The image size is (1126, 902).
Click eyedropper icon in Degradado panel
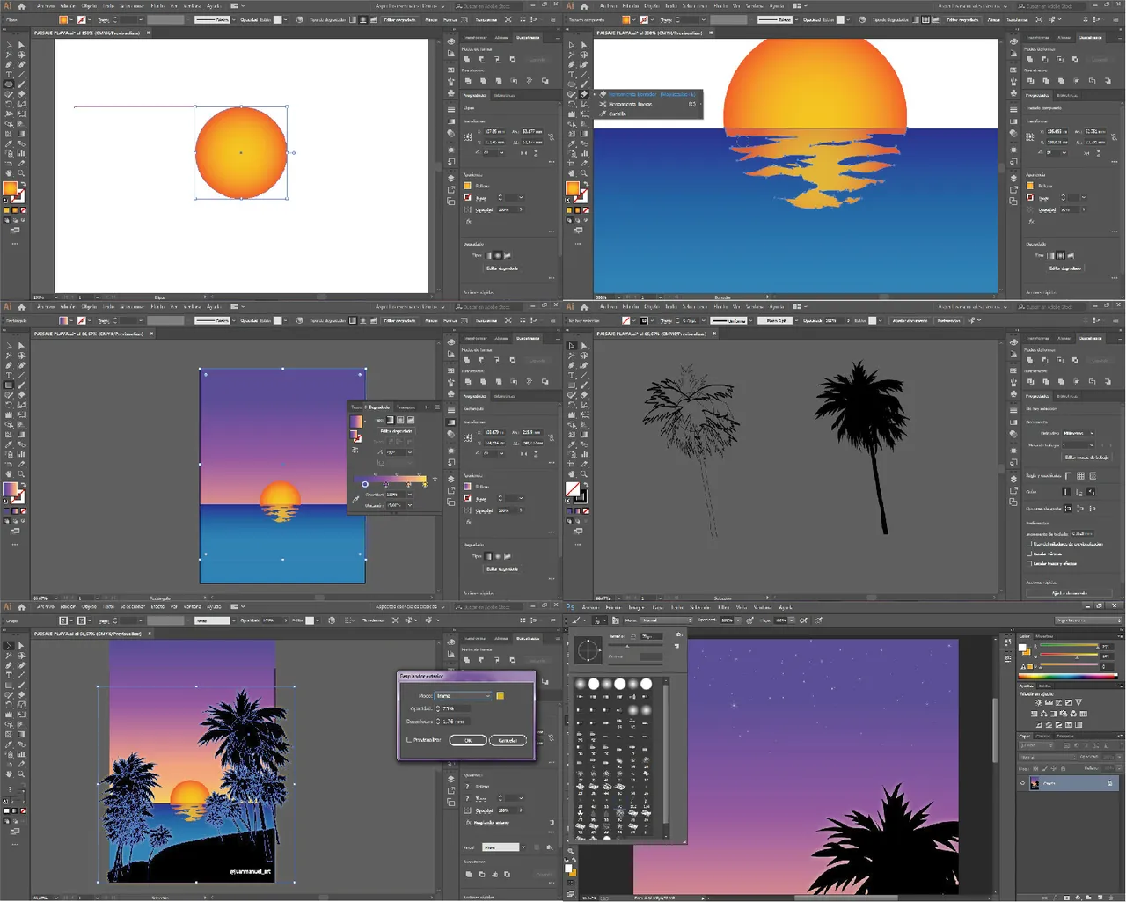355,500
